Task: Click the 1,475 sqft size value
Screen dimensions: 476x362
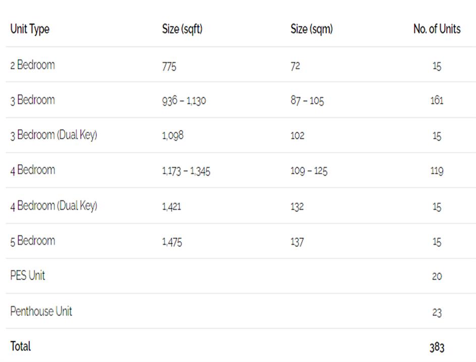Action: click(x=172, y=242)
